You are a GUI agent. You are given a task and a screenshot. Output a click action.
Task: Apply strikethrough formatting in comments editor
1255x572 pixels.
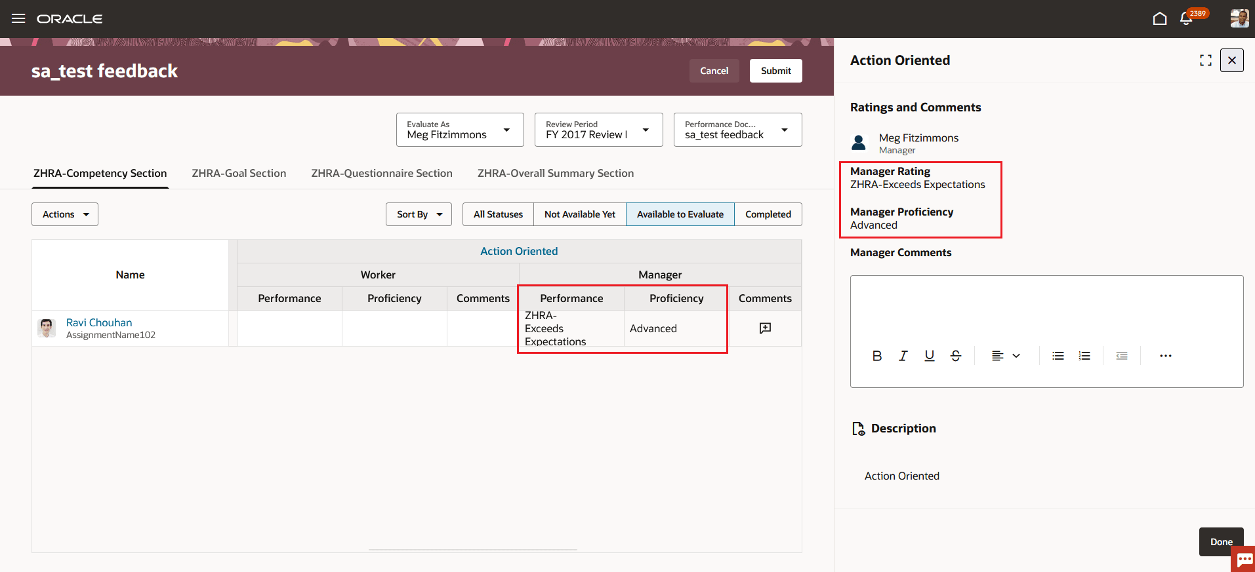[956, 356]
